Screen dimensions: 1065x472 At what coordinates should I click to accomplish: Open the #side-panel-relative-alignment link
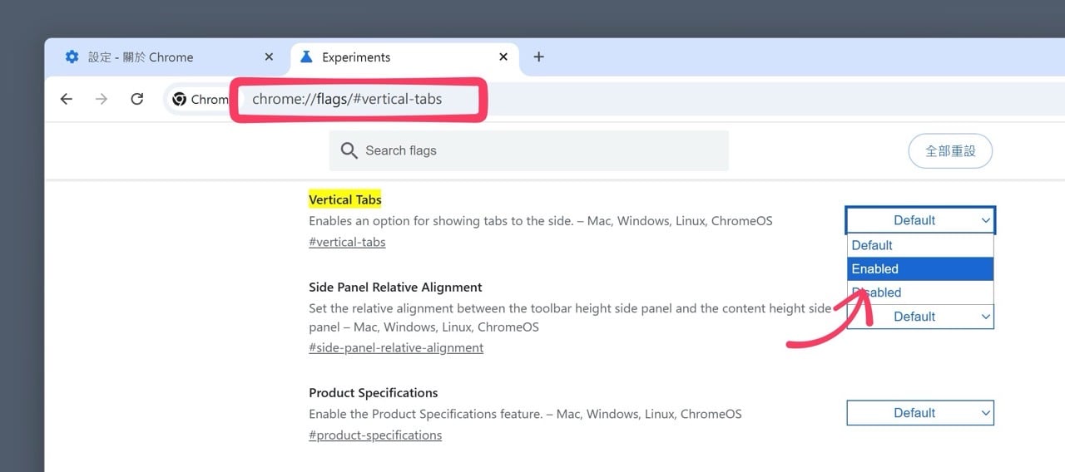[x=396, y=347]
